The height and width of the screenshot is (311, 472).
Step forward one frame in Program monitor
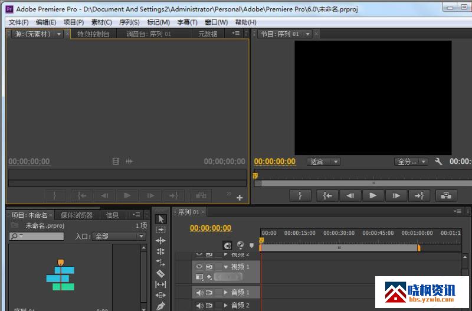[x=396, y=196]
